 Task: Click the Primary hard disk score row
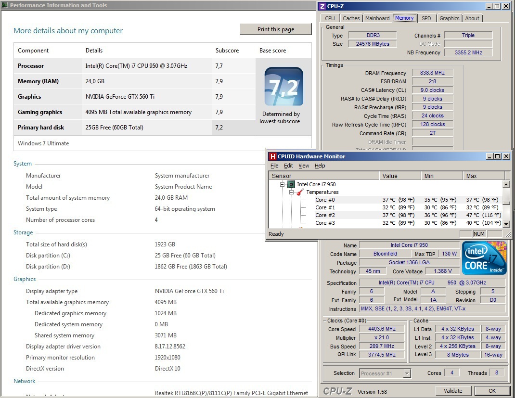click(x=135, y=128)
